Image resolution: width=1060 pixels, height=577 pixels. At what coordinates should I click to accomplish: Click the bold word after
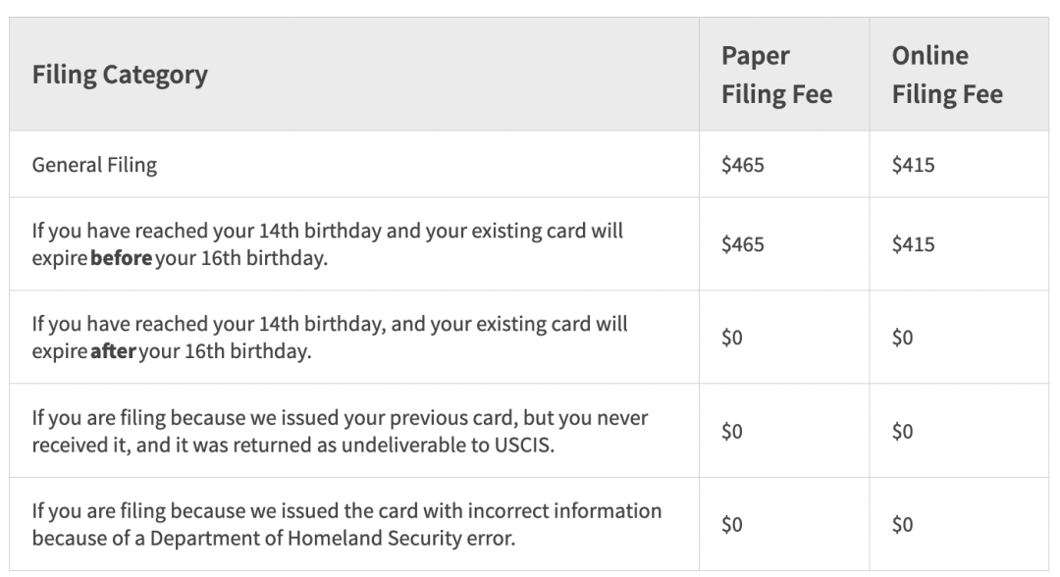(x=114, y=351)
